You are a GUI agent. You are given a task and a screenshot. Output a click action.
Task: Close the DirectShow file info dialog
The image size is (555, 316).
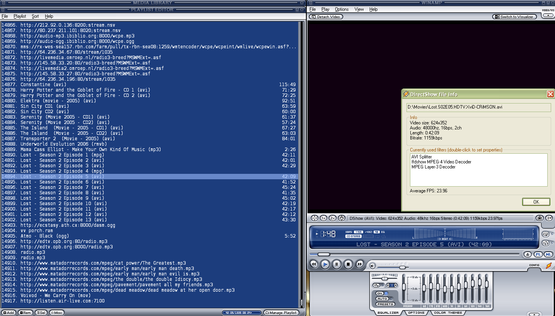pyautogui.click(x=550, y=94)
